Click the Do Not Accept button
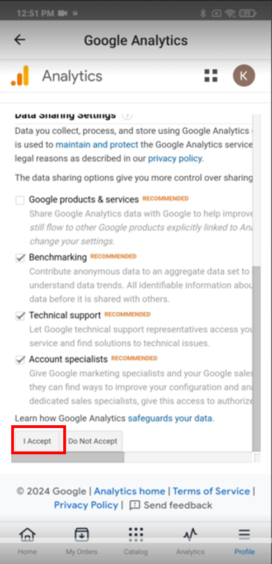This screenshot has width=272, height=564. tap(93, 441)
